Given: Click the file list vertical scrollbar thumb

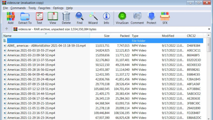Looking at the screenshot, I should click(x=208, y=45).
